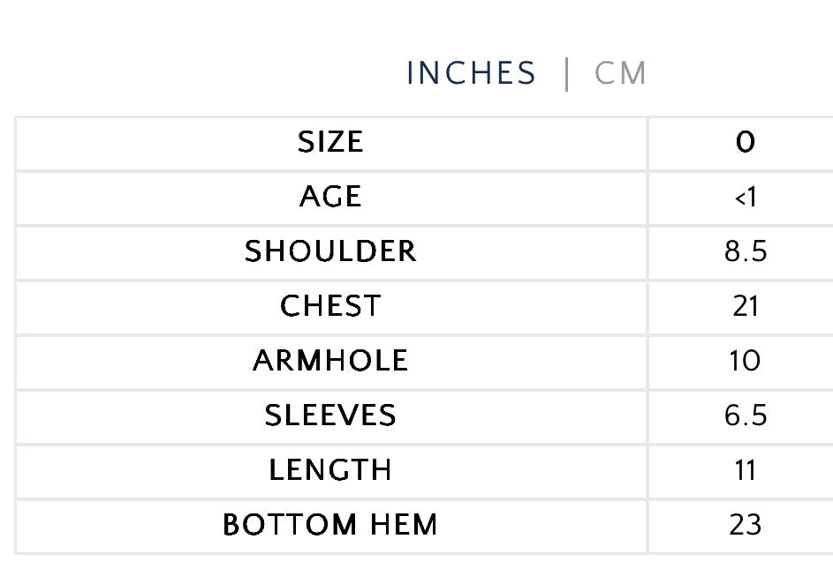Select the bottom hem measurement 23
Screen dimensions: 833x584
745,525
